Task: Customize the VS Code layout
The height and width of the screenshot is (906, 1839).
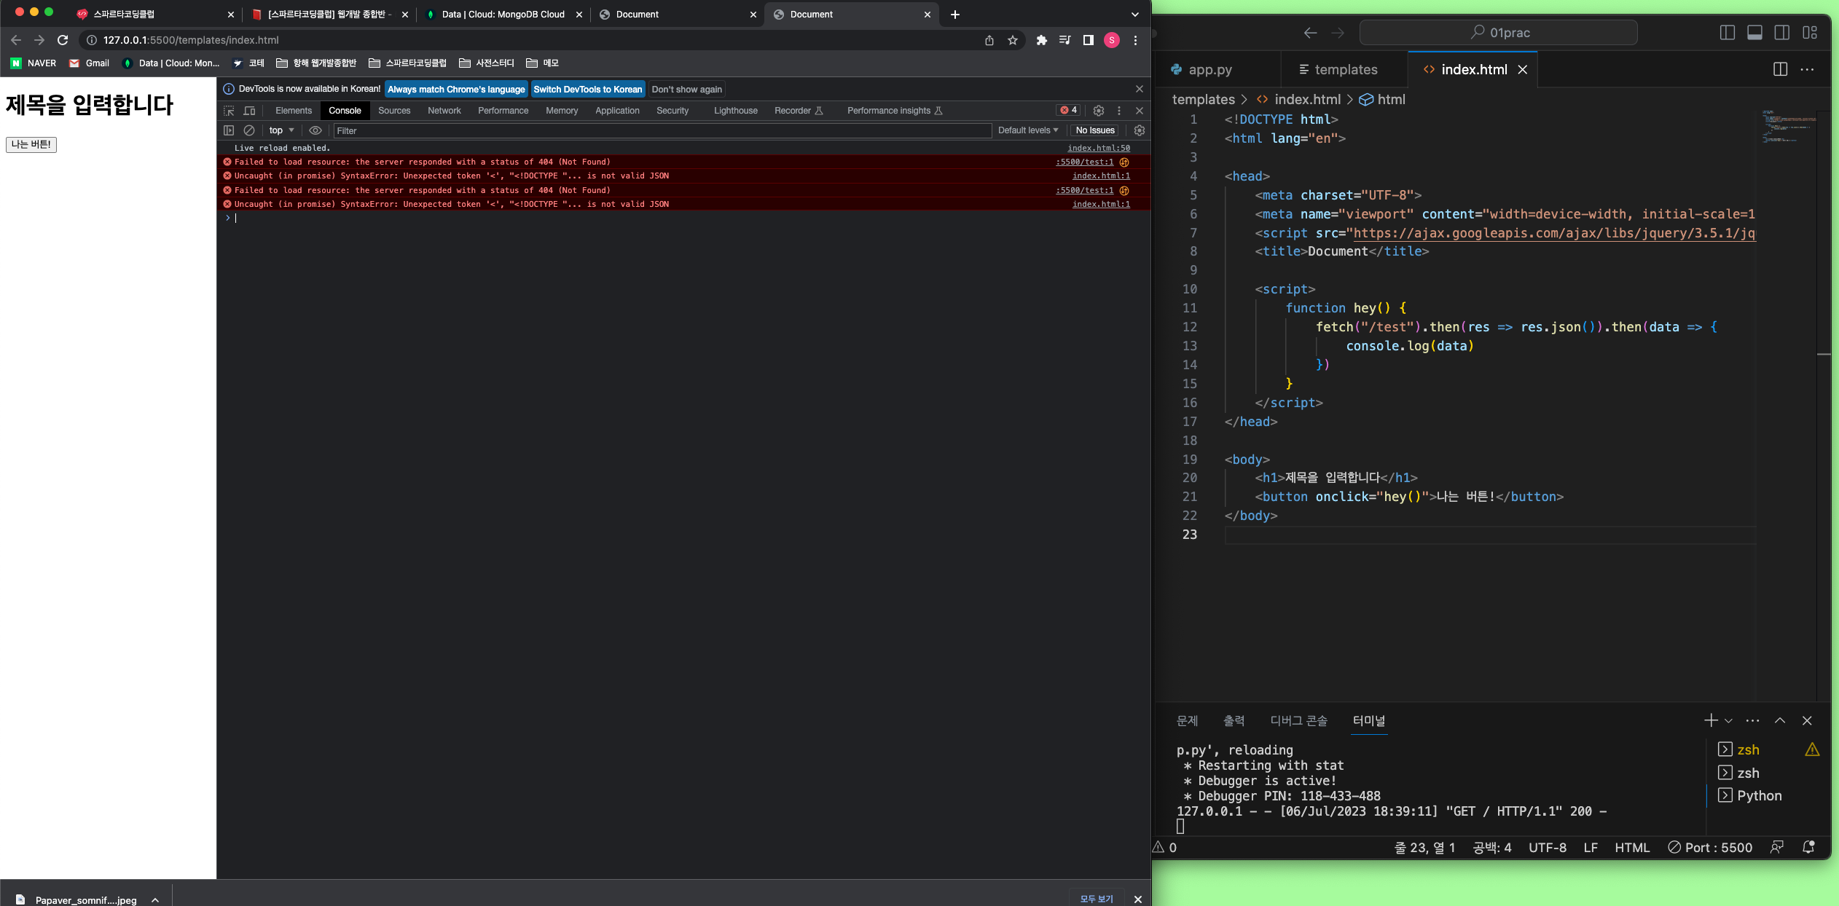Action: (x=1810, y=33)
